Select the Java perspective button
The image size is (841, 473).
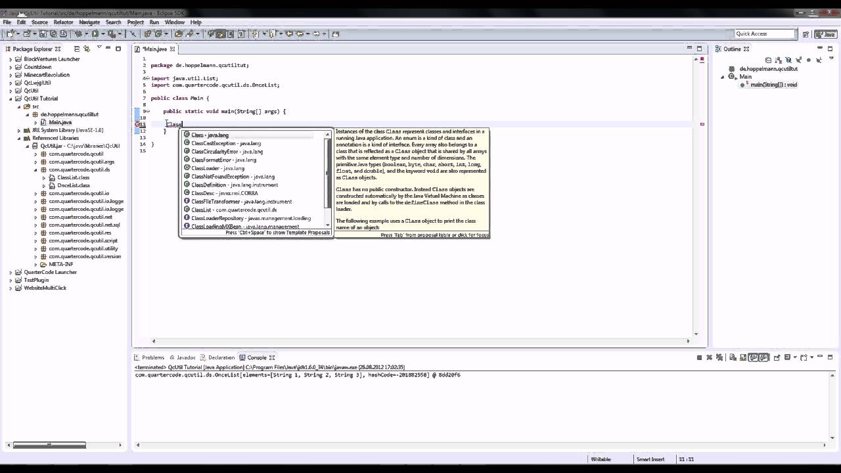pos(825,34)
